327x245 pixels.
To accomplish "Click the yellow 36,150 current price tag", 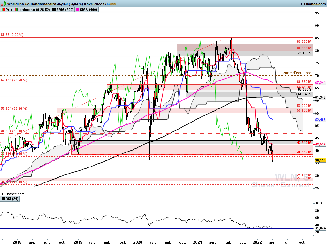I will [x=320, y=160].
